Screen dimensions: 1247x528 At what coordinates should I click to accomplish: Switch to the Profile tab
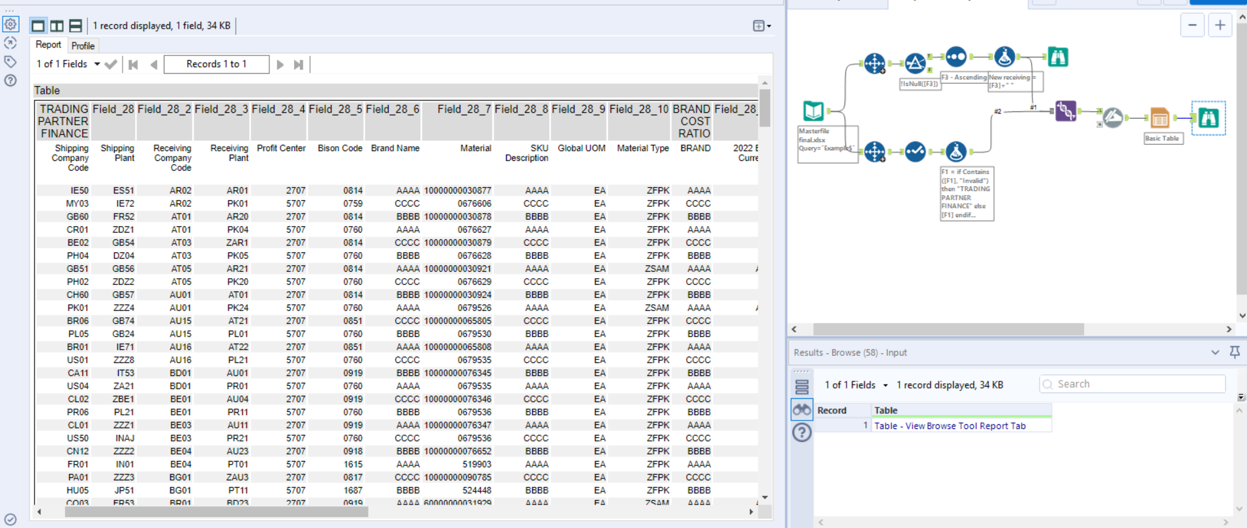(83, 46)
